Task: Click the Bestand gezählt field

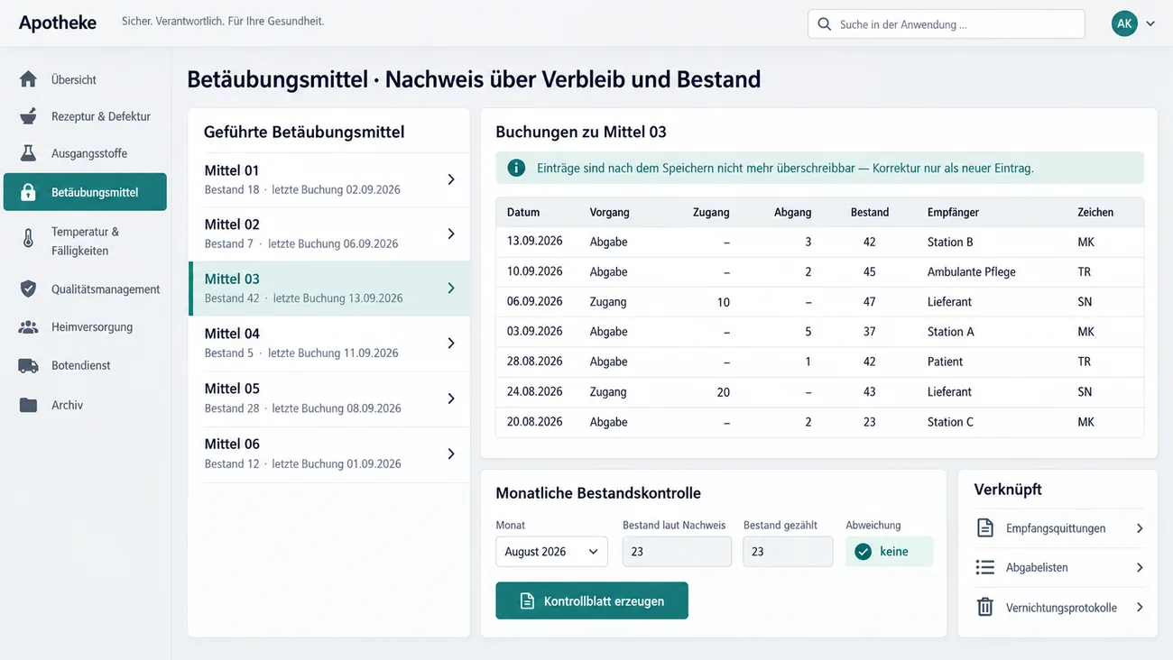Action: click(788, 552)
